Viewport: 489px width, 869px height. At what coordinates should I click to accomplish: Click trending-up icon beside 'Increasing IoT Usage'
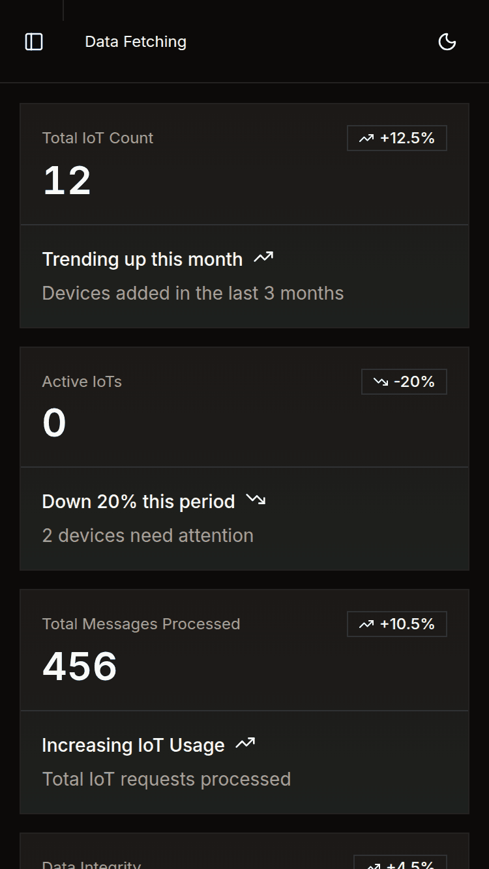(x=245, y=743)
